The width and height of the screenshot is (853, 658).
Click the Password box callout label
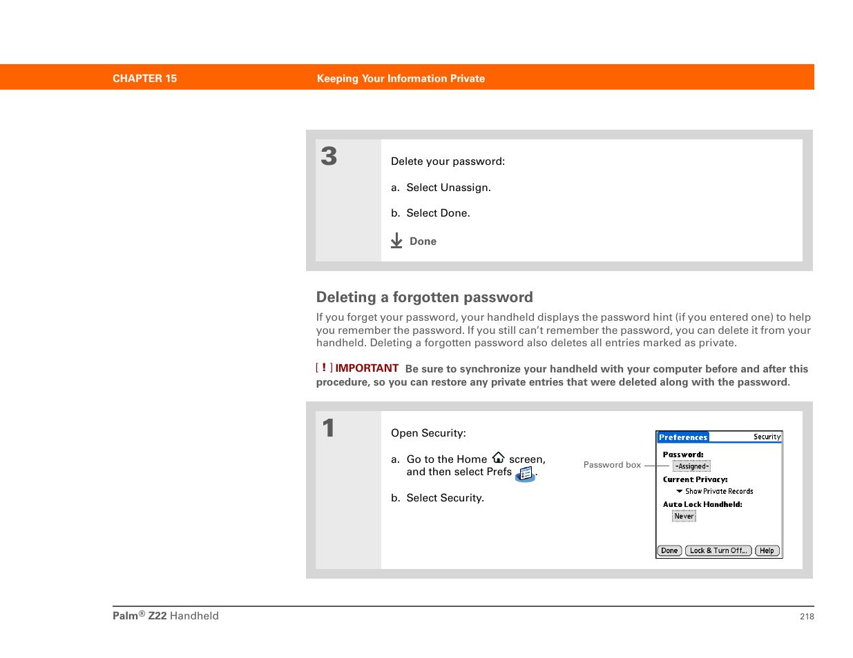612,465
